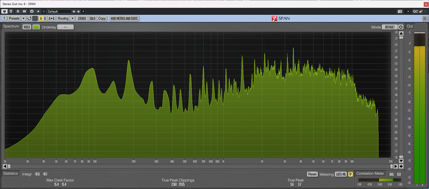Click the correlation meter bar
Screen dimensions: 429x189
point(379,180)
